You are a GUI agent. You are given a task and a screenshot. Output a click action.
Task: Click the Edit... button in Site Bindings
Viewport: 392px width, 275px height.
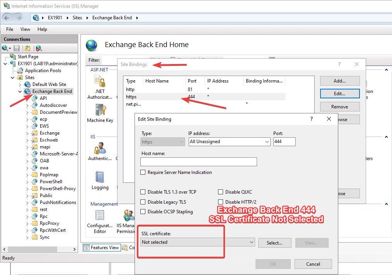tap(340, 93)
